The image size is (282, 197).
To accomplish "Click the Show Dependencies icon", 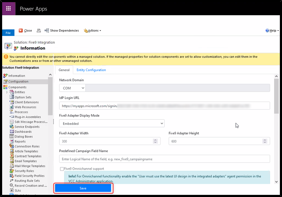I will tap(47, 30).
